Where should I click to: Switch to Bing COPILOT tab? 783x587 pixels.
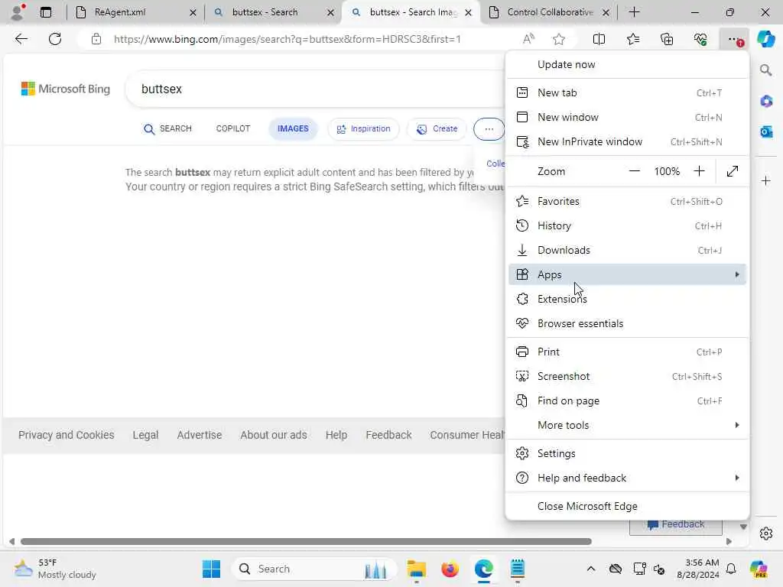(x=232, y=128)
